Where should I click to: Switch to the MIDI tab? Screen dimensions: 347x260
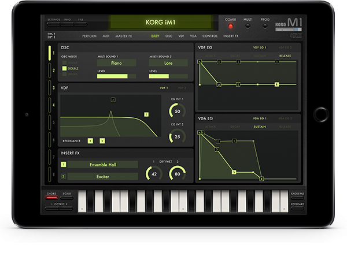coord(106,36)
